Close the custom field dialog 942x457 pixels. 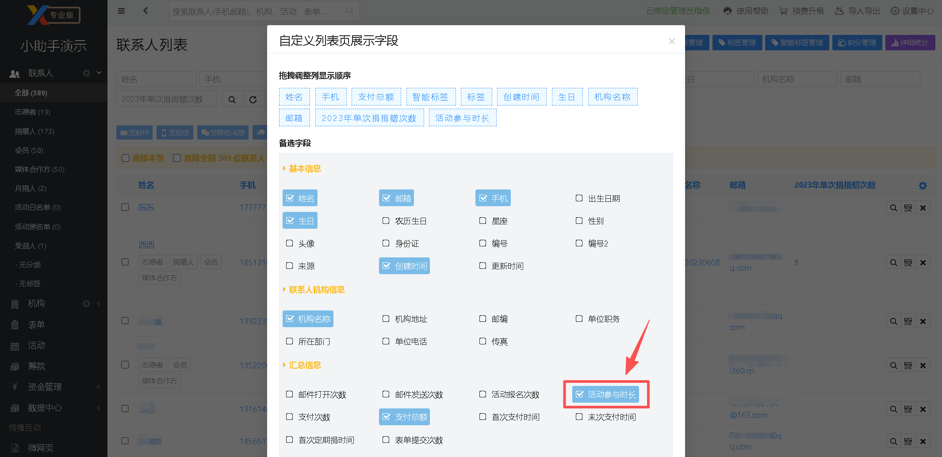(672, 41)
